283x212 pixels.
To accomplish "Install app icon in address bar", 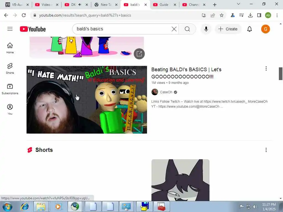I will click(204, 15).
